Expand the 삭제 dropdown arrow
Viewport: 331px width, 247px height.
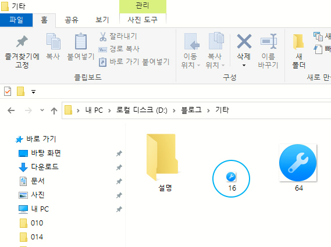[x=244, y=66]
